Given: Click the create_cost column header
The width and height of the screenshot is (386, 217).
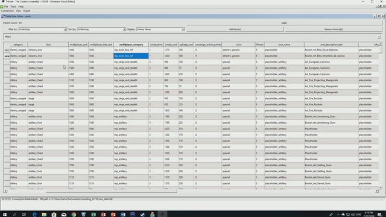Looking at the screenshot, I should tap(171, 45).
